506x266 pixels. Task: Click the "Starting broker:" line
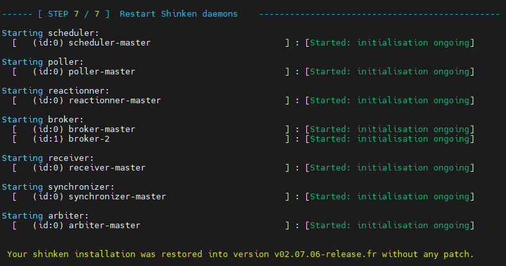pyautogui.click(x=43, y=119)
